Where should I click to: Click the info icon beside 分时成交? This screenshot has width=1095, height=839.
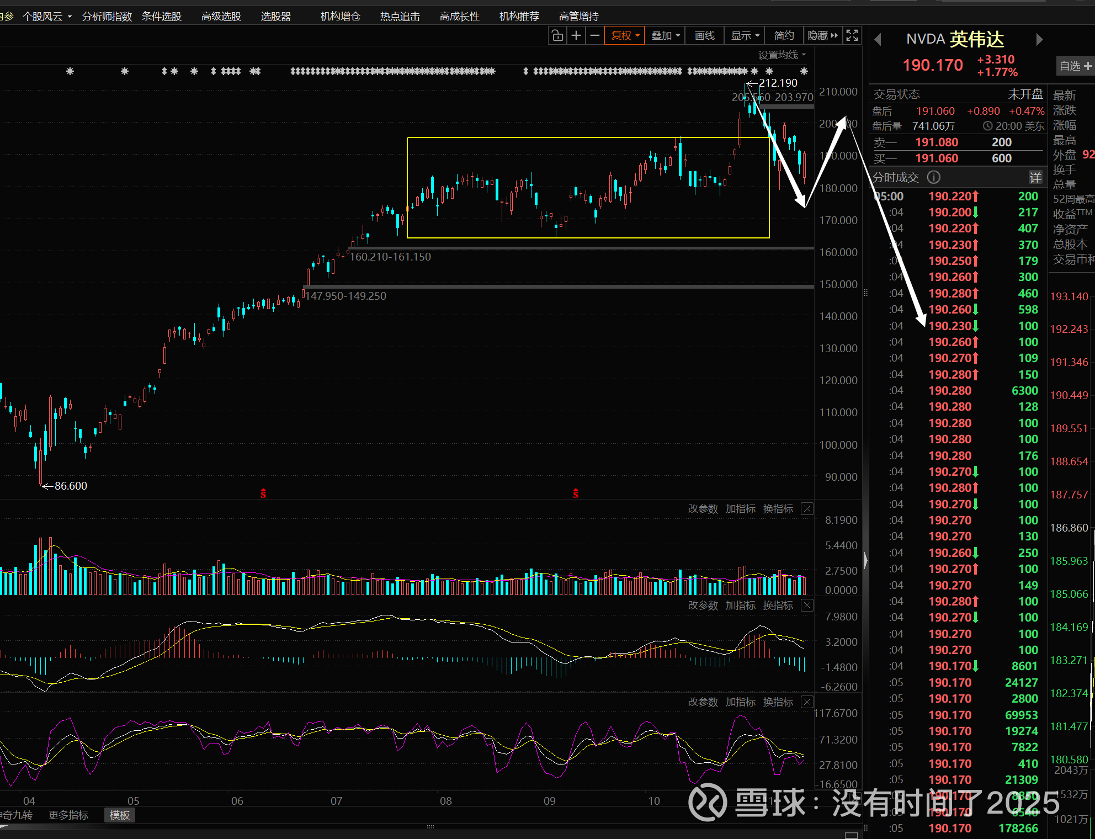pyautogui.click(x=933, y=177)
